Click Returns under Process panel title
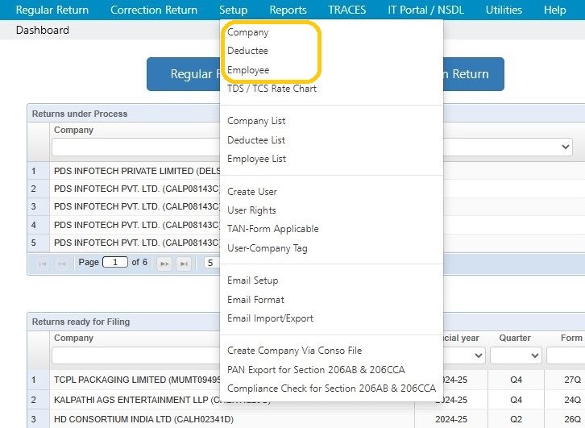 pos(80,114)
